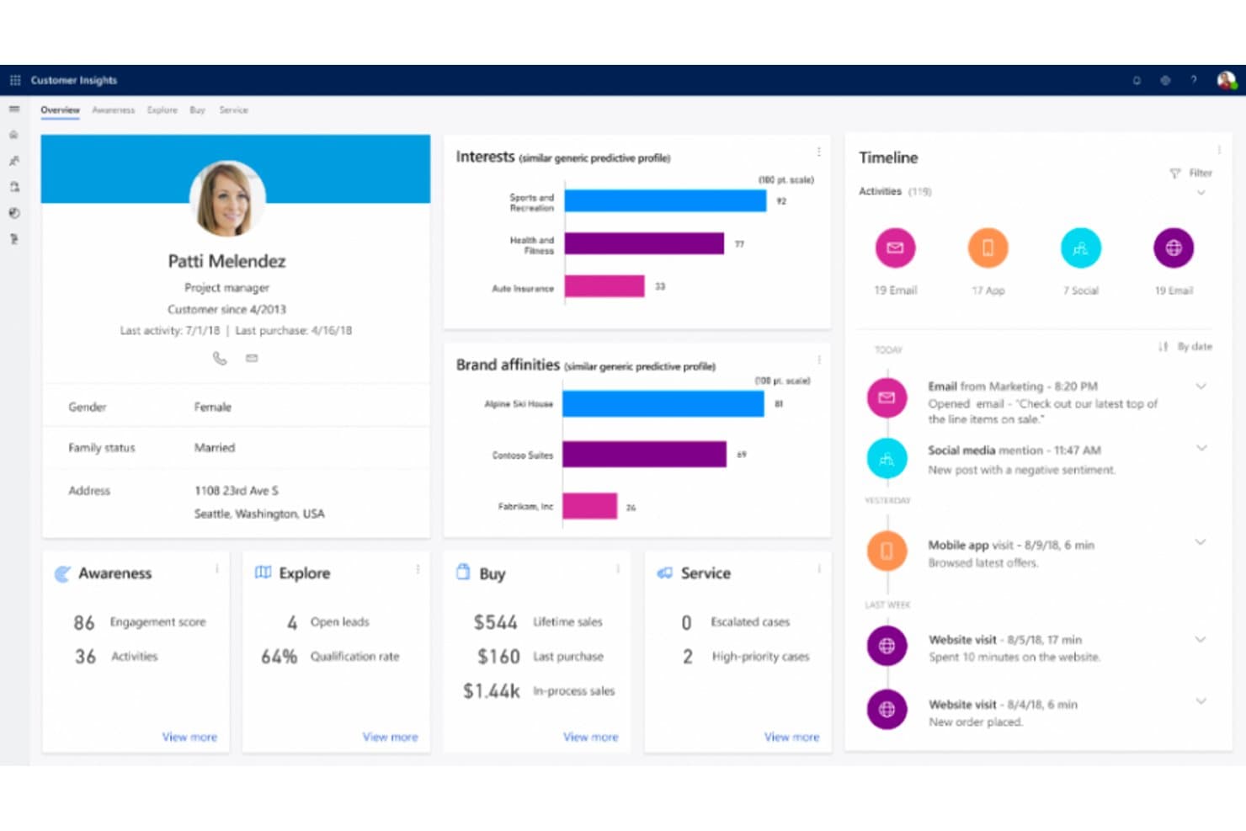This screenshot has width=1246, height=831.
Task: Collapse the Activities section chevron
Action: coord(1201,193)
